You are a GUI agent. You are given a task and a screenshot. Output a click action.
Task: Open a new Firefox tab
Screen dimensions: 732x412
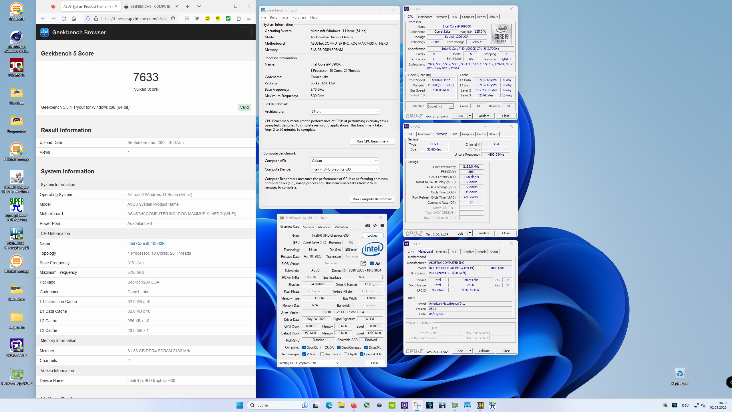pos(187,6)
